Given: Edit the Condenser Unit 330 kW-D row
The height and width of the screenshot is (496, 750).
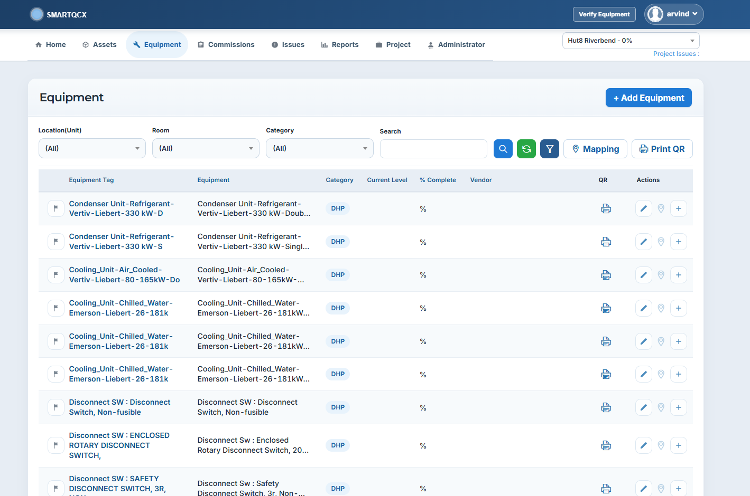Looking at the screenshot, I should pos(643,208).
